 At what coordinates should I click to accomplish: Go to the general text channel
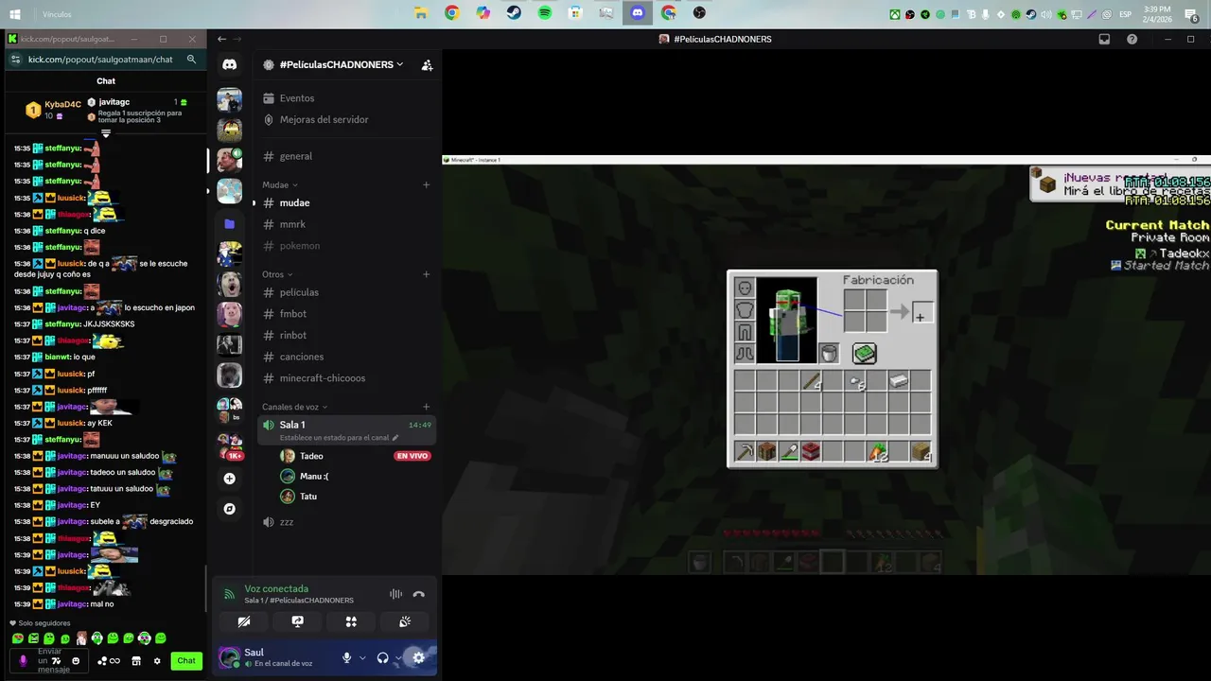(346, 156)
